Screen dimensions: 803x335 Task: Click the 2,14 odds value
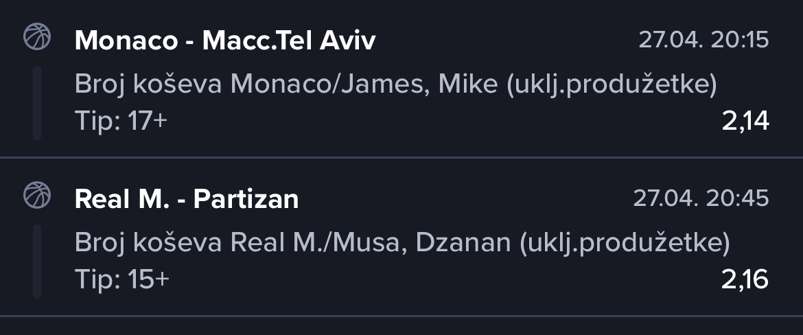(745, 122)
